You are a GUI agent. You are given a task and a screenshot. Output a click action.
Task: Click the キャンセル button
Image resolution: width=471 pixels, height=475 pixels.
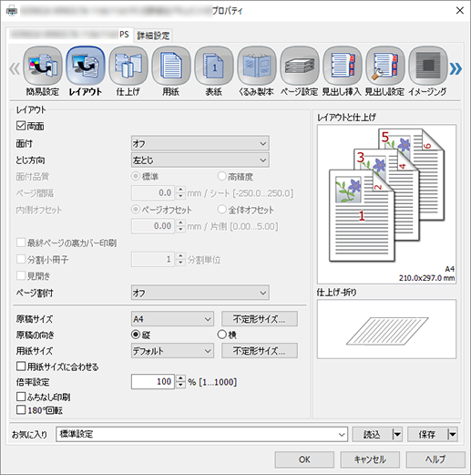coord(370,460)
